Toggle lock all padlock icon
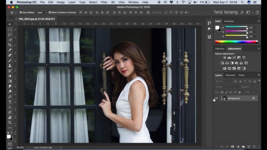Image resolution: width=267 pixels, height=150 pixels. point(240,92)
